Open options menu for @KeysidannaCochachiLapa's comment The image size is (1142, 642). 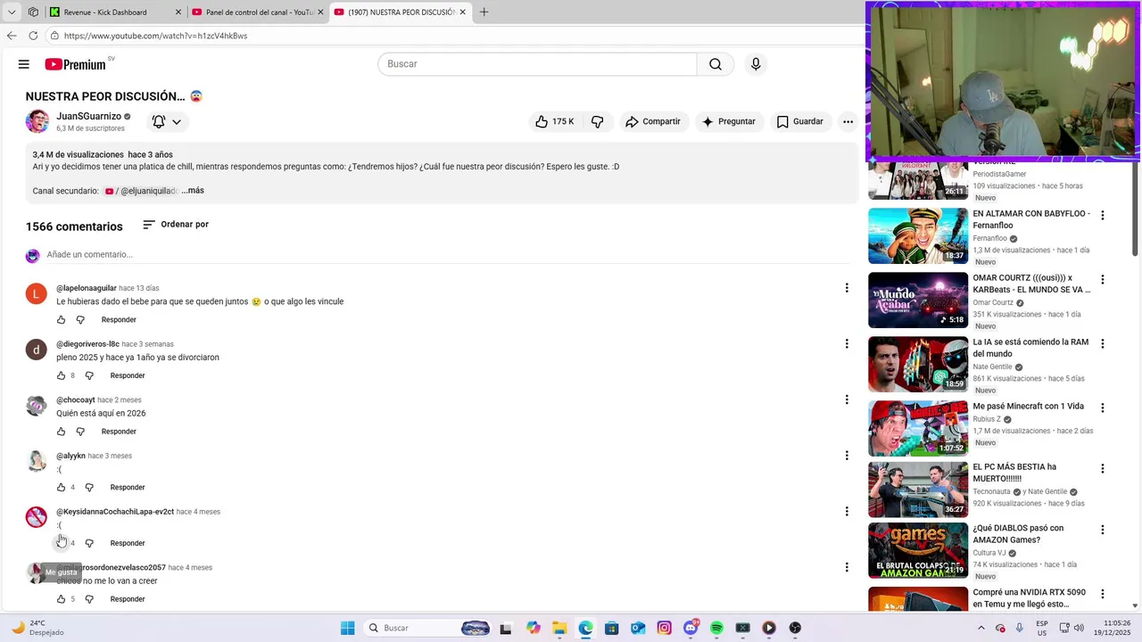[847, 511]
